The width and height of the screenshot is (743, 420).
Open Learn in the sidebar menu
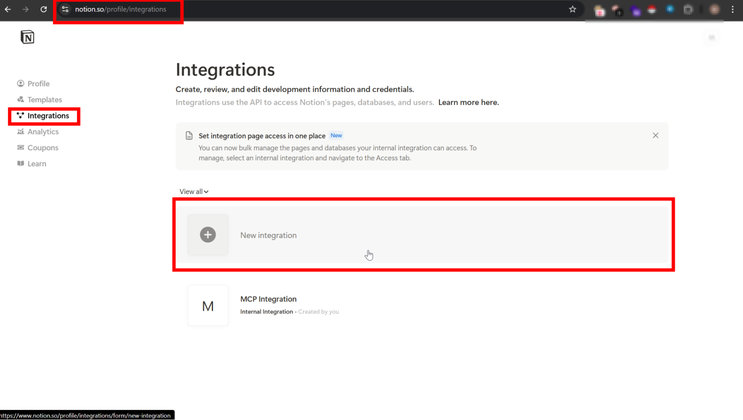[37, 164]
